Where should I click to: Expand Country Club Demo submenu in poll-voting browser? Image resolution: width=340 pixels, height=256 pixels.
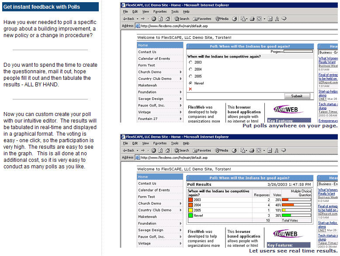pyautogui.click(x=180, y=79)
